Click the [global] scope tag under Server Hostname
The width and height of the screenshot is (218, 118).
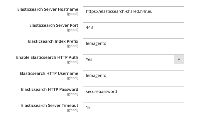(x=72, y=14)
